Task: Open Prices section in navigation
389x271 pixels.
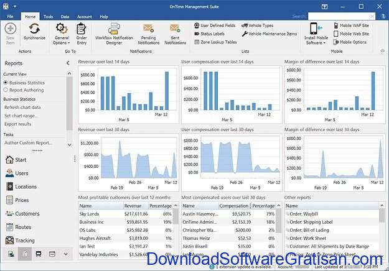Action: tap(17, 200)
